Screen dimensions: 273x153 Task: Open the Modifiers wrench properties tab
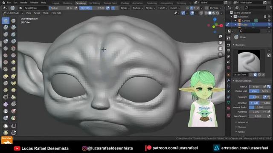229,80
